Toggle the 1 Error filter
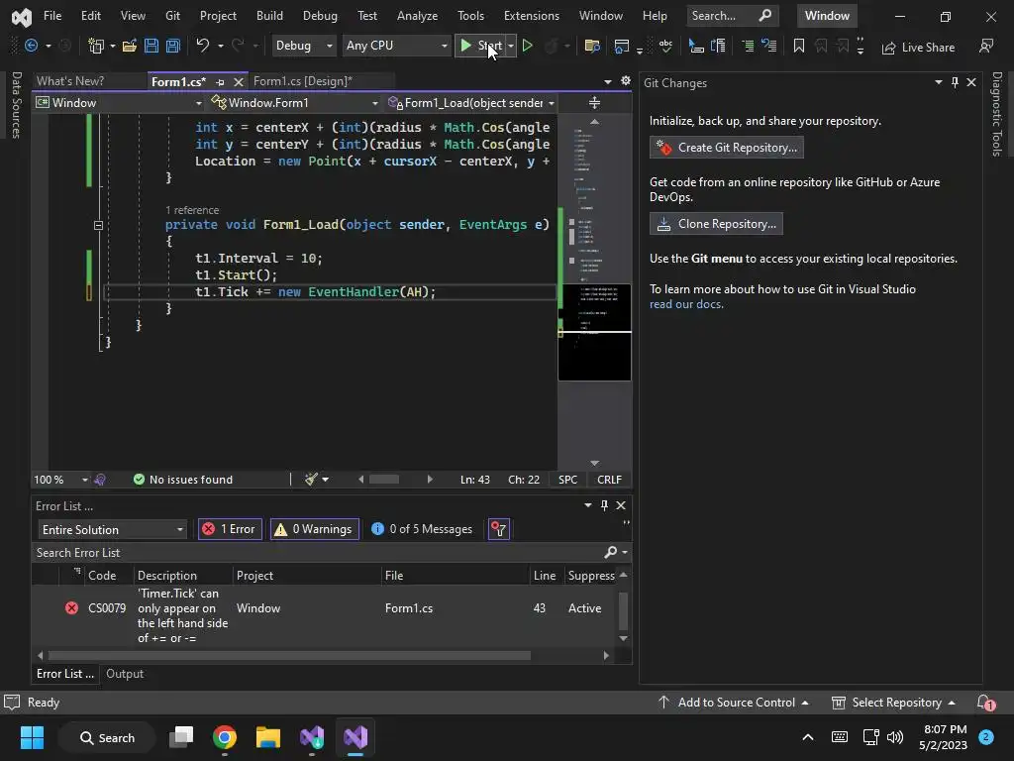The height and width of the screenshot is (761, 1014). click(230, 529)
